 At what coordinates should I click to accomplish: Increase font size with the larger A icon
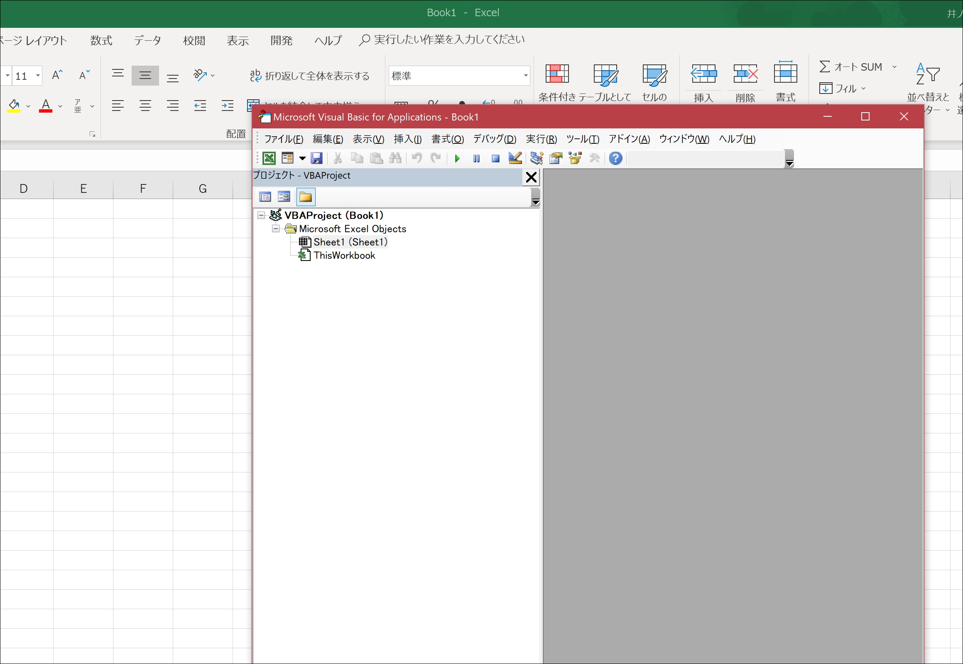(x=57, y=75)
